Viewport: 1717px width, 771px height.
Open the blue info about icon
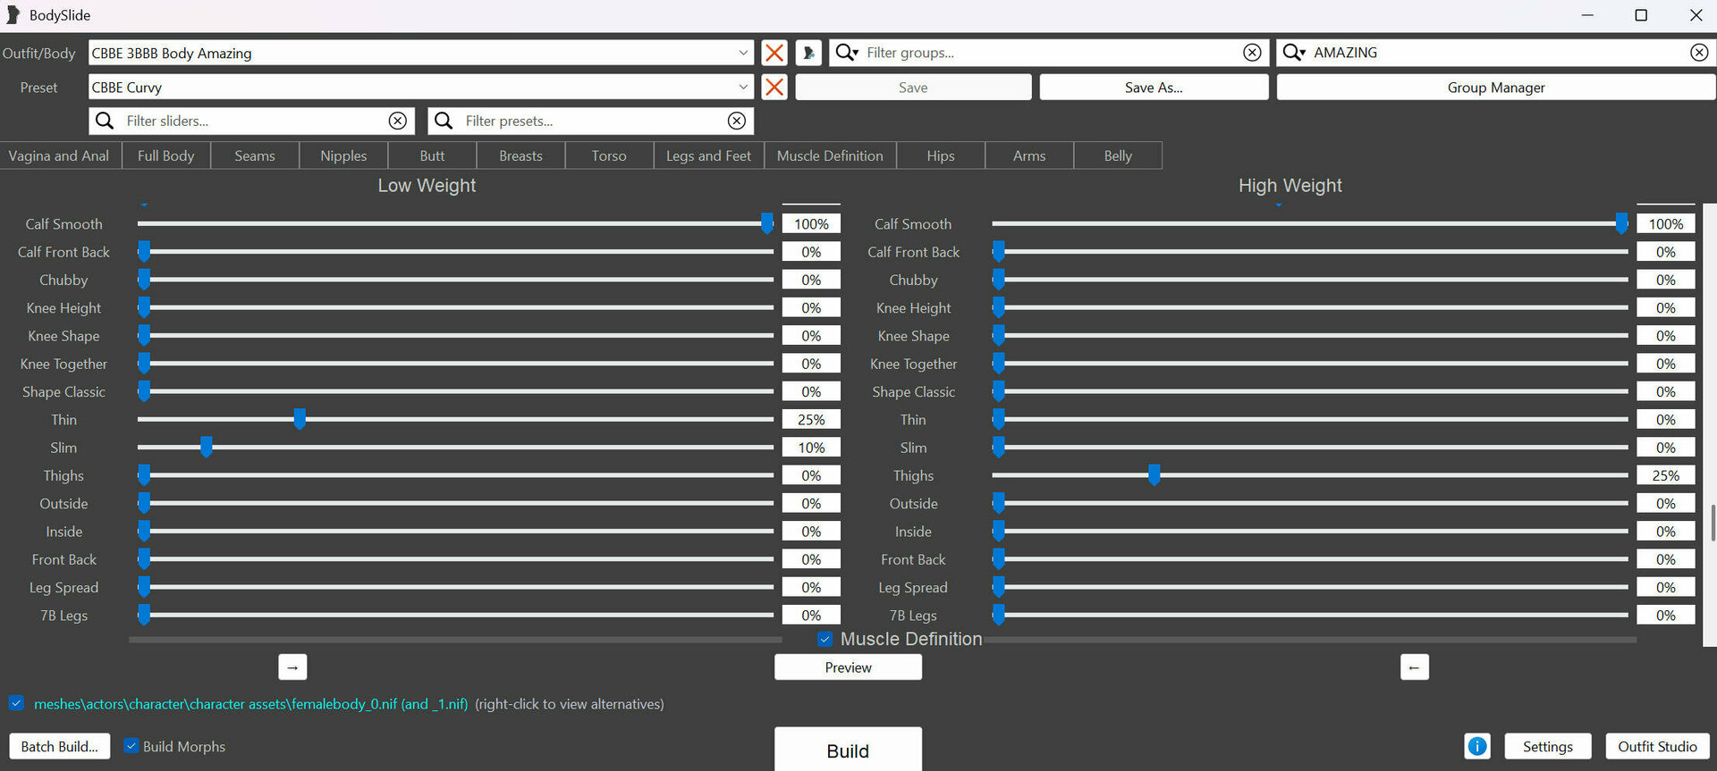tap(1477, 746)
